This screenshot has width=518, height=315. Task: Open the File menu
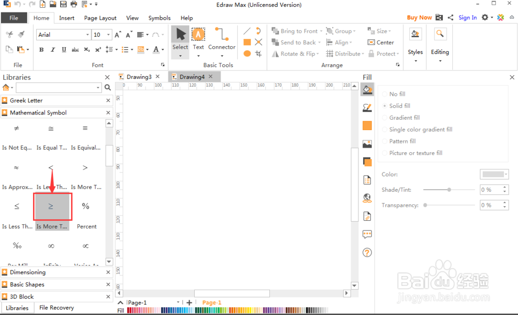coord(14,18)
